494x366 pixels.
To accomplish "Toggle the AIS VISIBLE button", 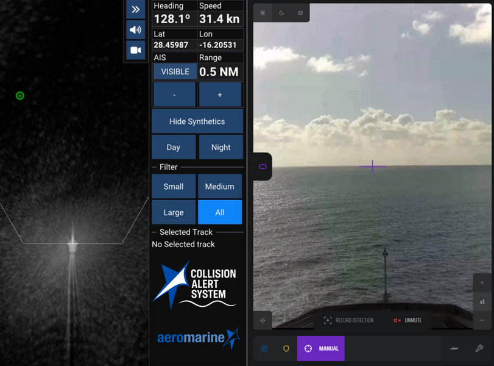I will point(175,71).
